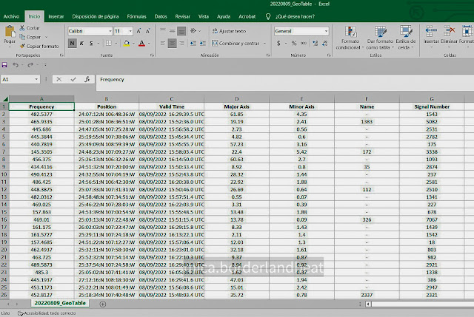Image resolution: width=474 pixels, height=317 pixels.
Task: Open the Calibri font name dropdown
Action: click(x=109, y=32)
